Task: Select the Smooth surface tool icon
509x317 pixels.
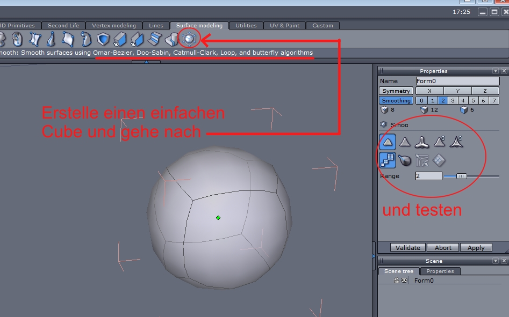Action: [x=189, y=39]
